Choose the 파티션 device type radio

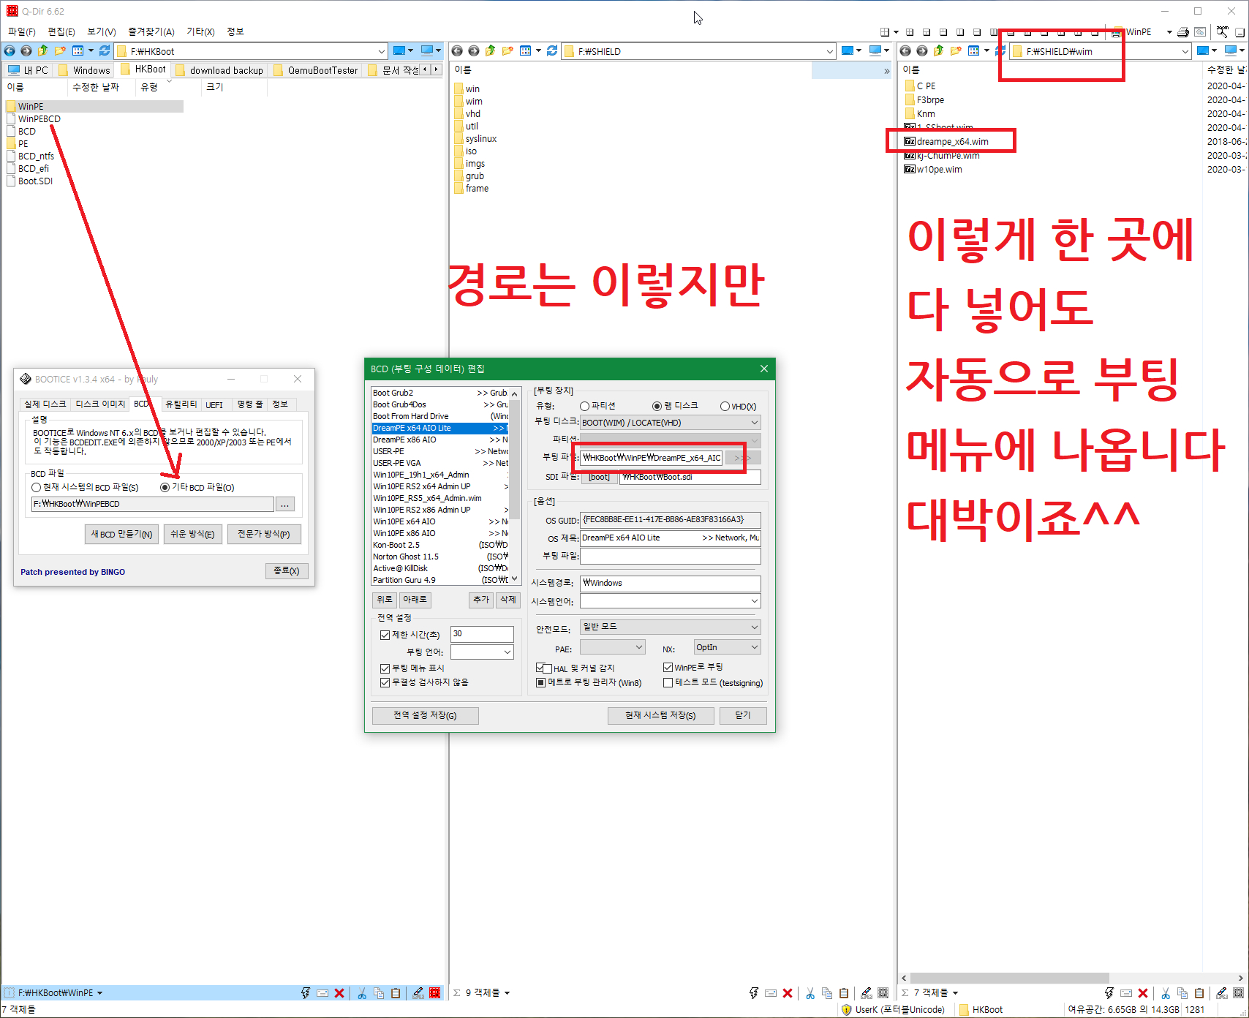coord(584,406)
